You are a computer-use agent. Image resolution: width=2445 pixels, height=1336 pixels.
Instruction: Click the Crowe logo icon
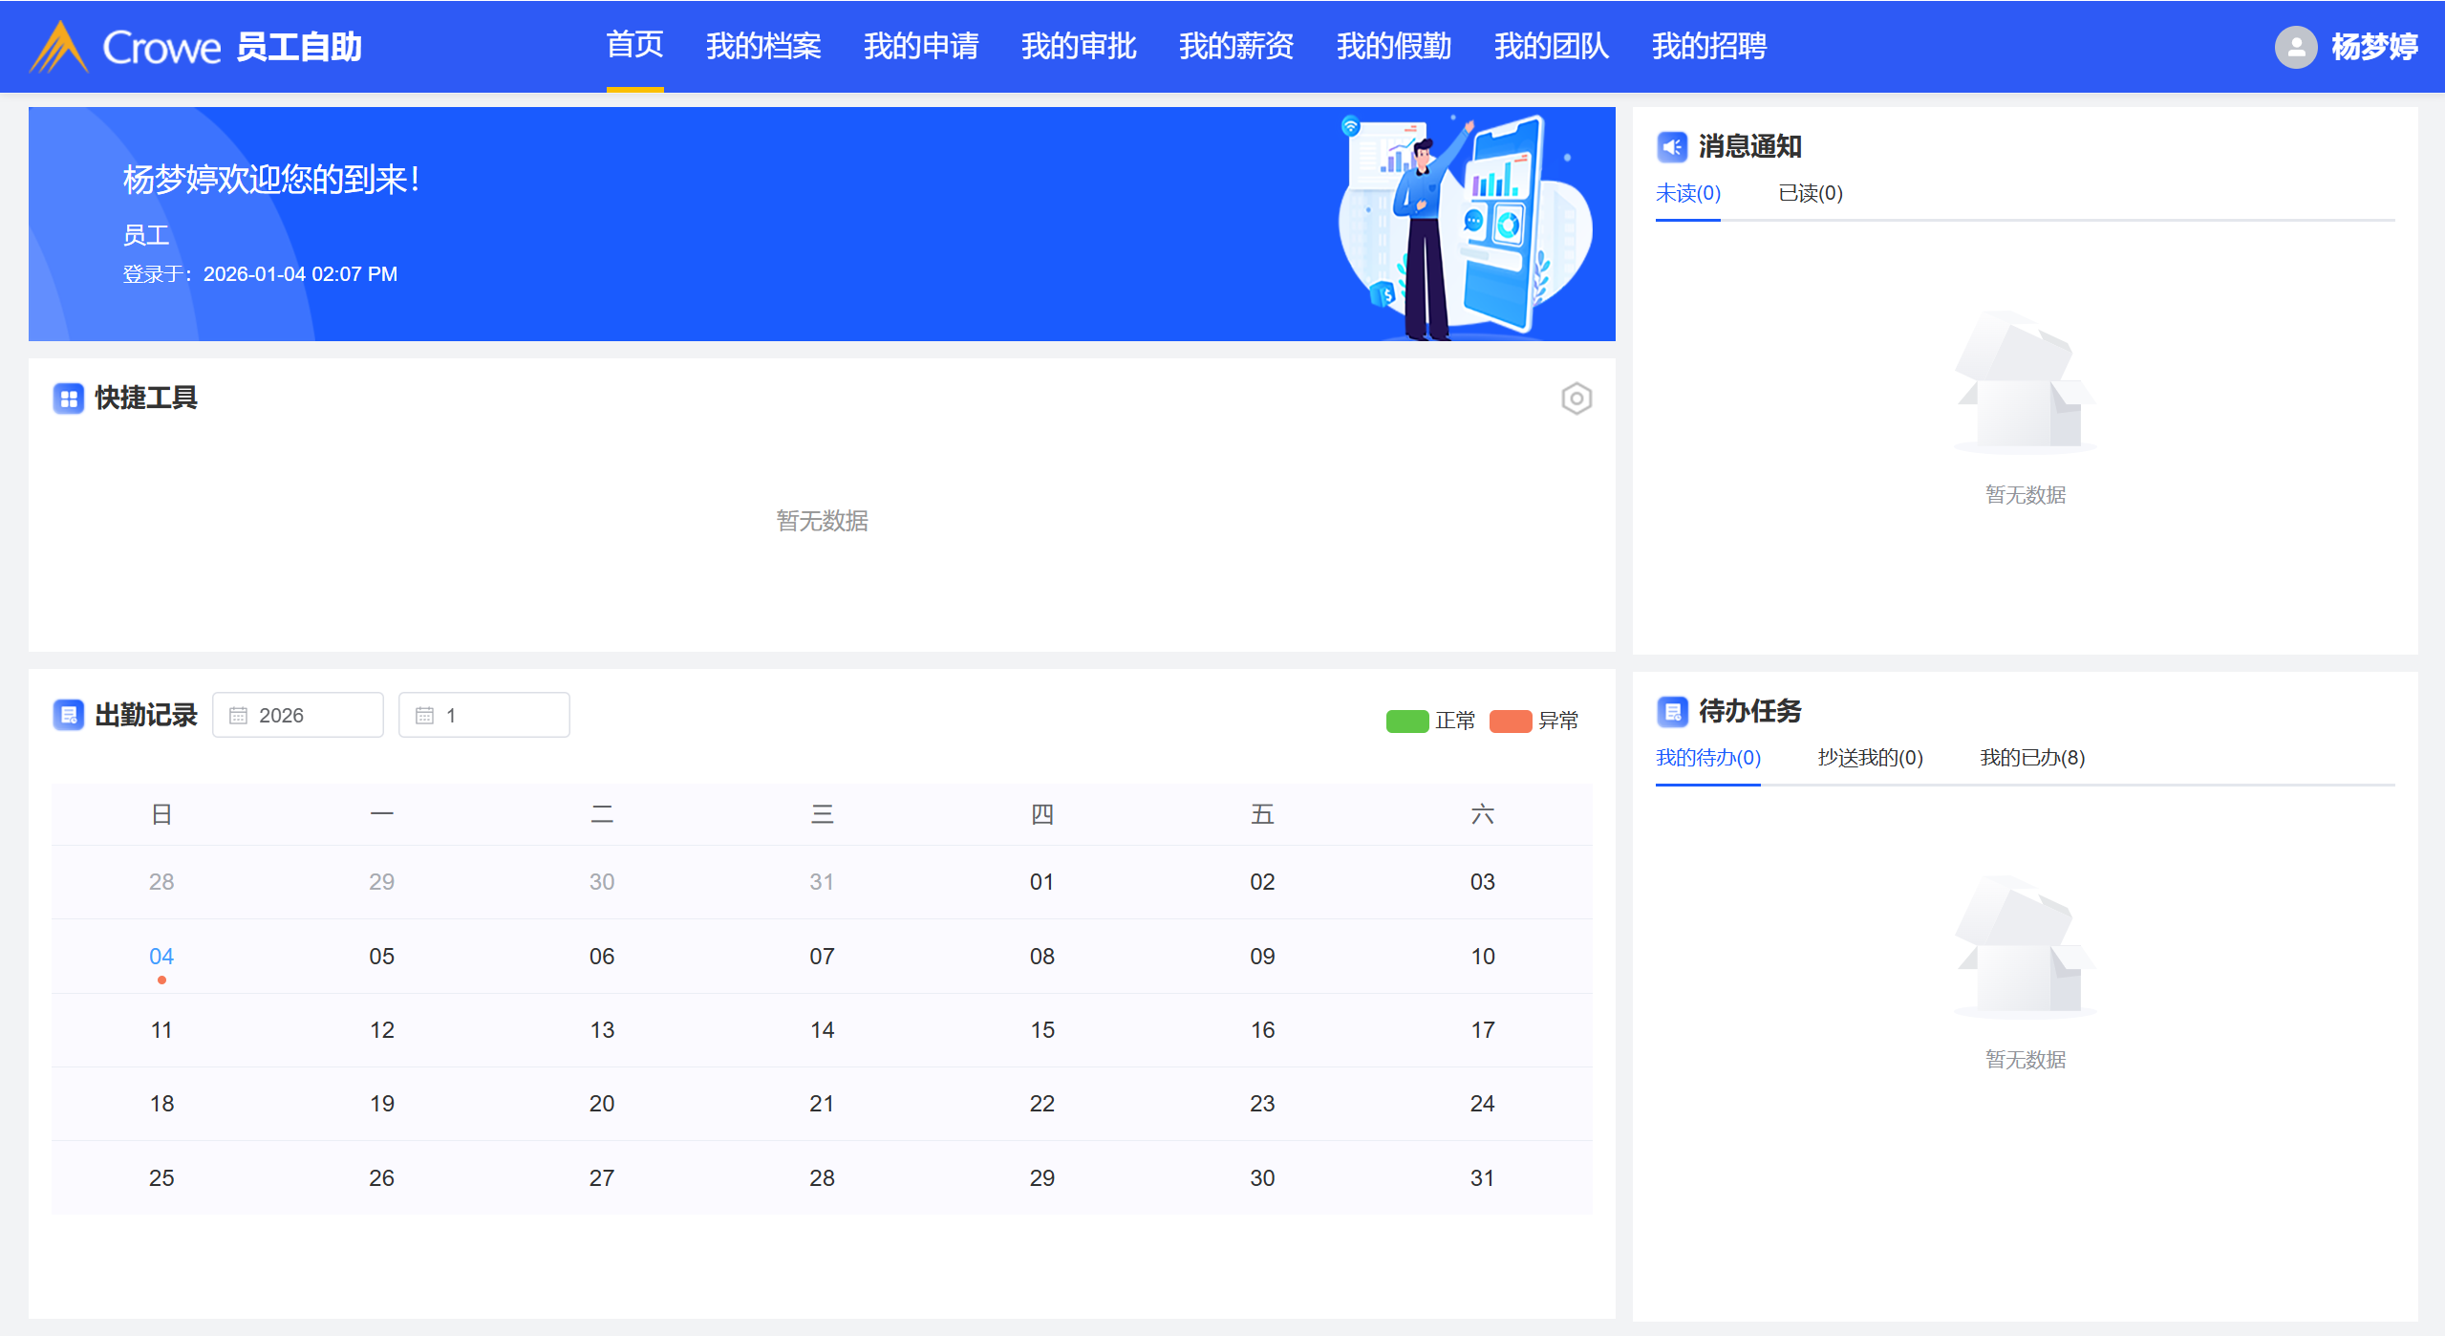(59, 47)
